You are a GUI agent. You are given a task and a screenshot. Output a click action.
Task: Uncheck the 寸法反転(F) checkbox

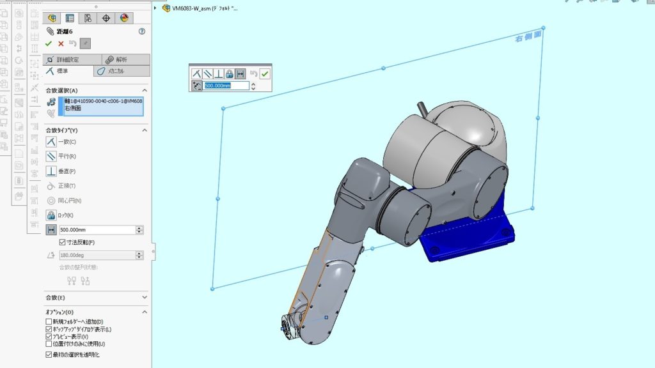(62, 242)
